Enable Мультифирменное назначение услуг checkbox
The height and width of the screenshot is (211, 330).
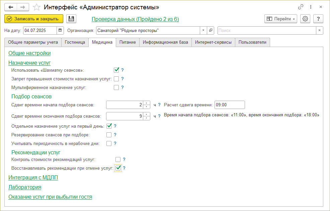[116, 88]
